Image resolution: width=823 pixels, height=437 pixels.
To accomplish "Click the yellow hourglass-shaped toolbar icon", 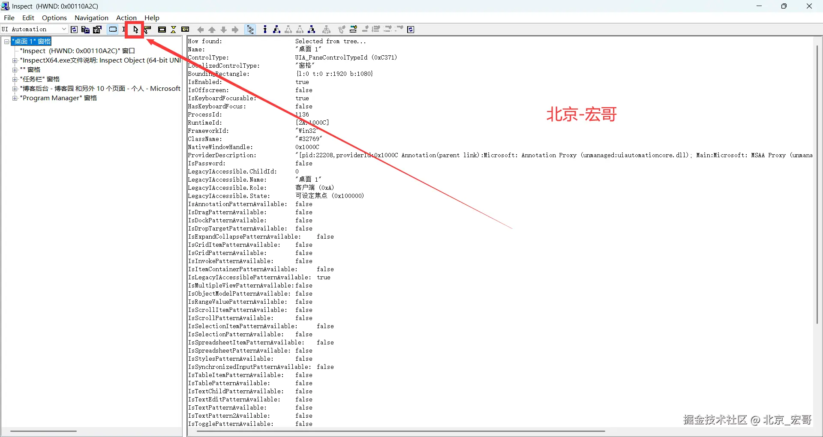I will tap(174, 30).
